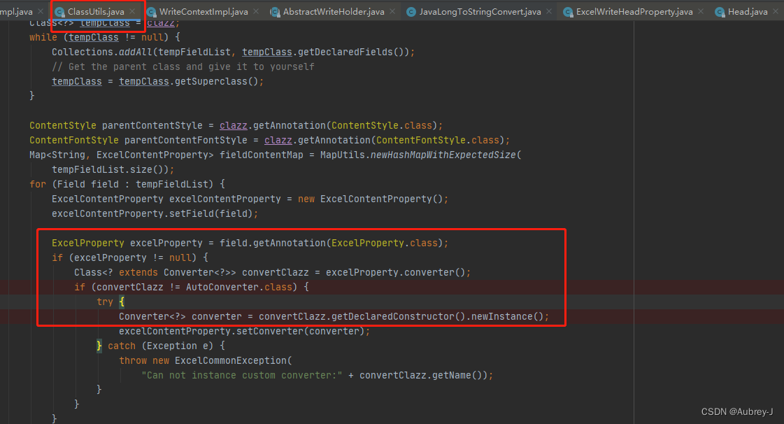Close the WriteContextImpl.java tab
Screen dimensions: 784x424
tap(255, 11)
